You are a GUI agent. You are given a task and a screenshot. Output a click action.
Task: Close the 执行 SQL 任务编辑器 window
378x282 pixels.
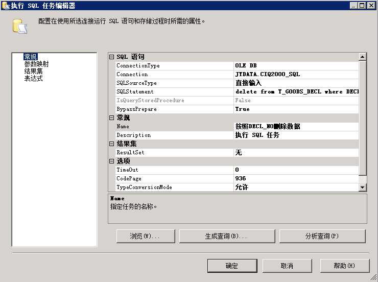point(371,5)
